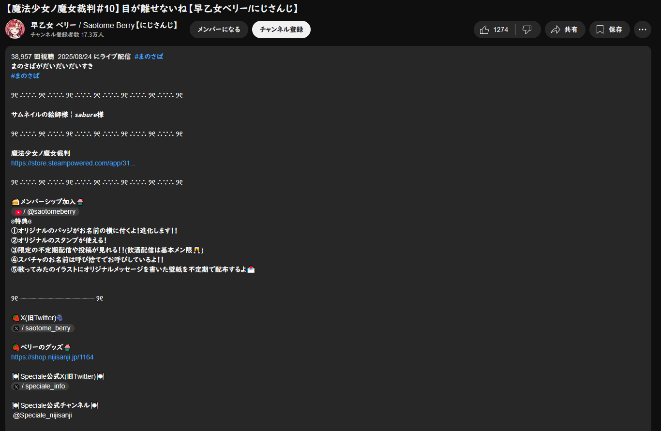Save the video with 保存 button
This screenshot has height=431, width=661.
(x=609, y=30)
